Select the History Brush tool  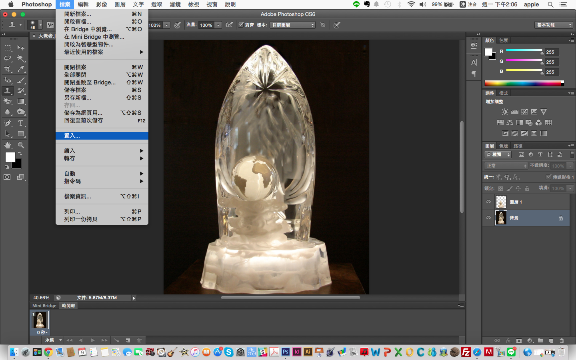[x=21, y=91]
